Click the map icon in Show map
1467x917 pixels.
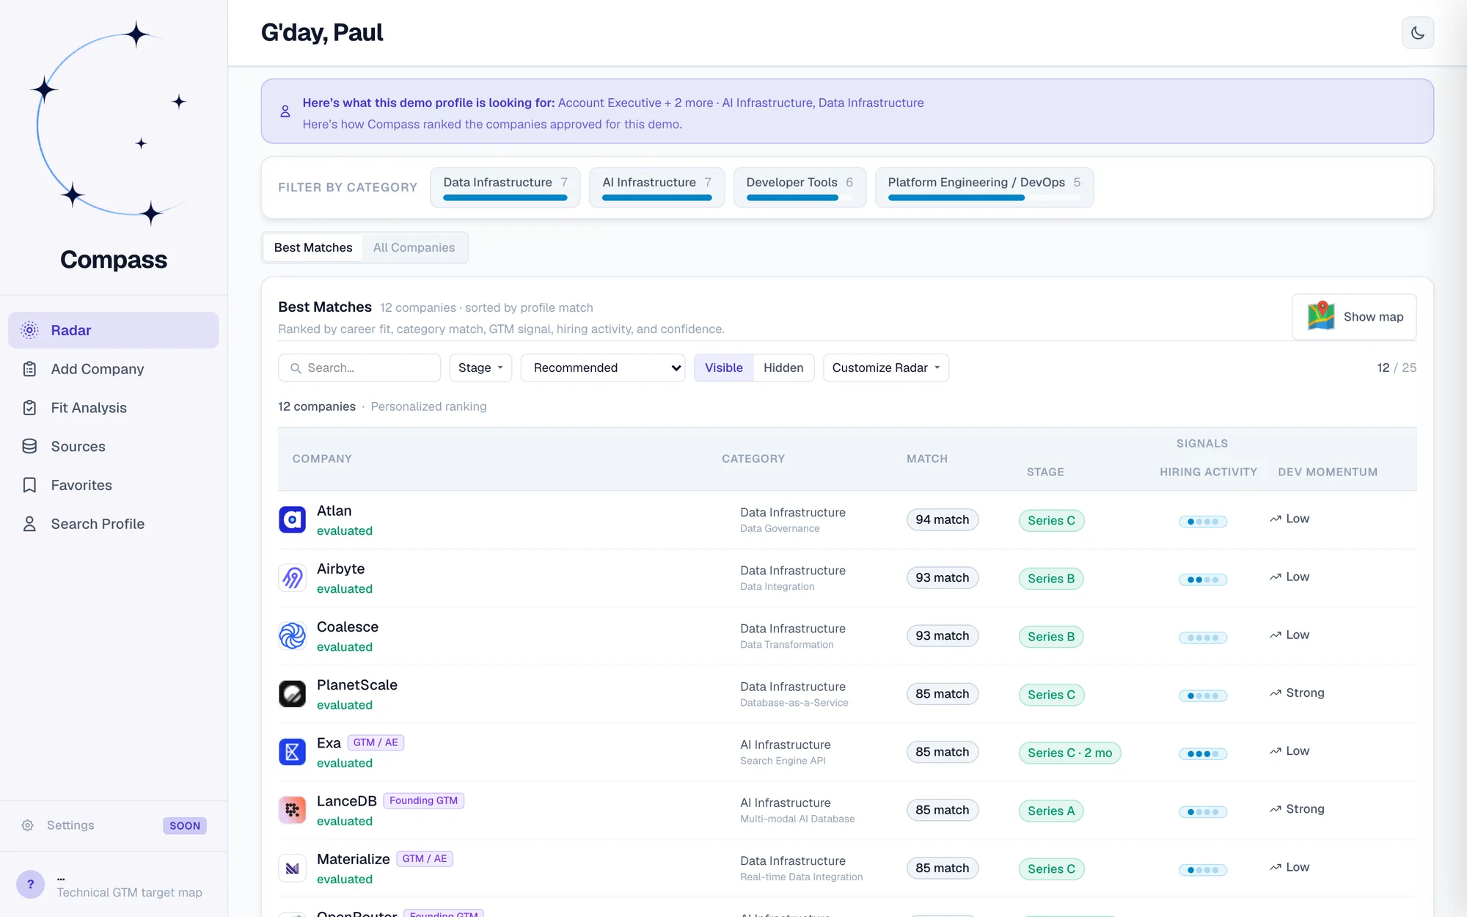[1321, 316]
